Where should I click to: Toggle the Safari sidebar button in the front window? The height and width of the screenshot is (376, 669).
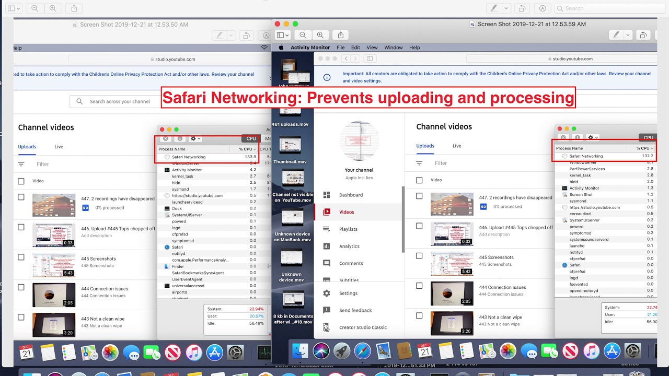tap(370, 58)
